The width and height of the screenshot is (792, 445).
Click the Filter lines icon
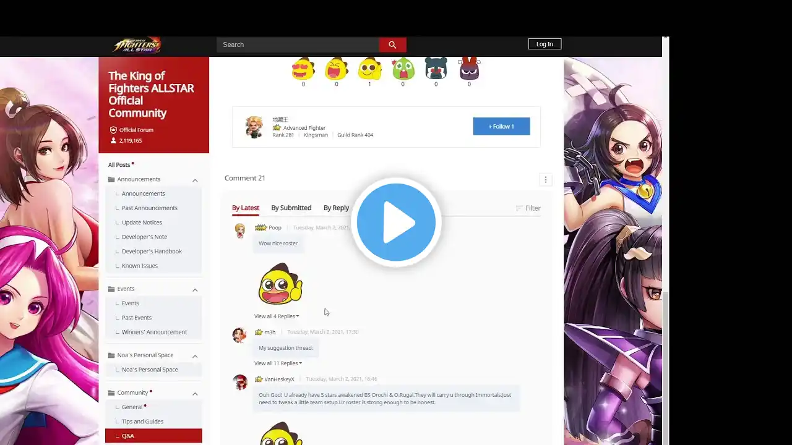pyautogui.click(x=519, y=208)
